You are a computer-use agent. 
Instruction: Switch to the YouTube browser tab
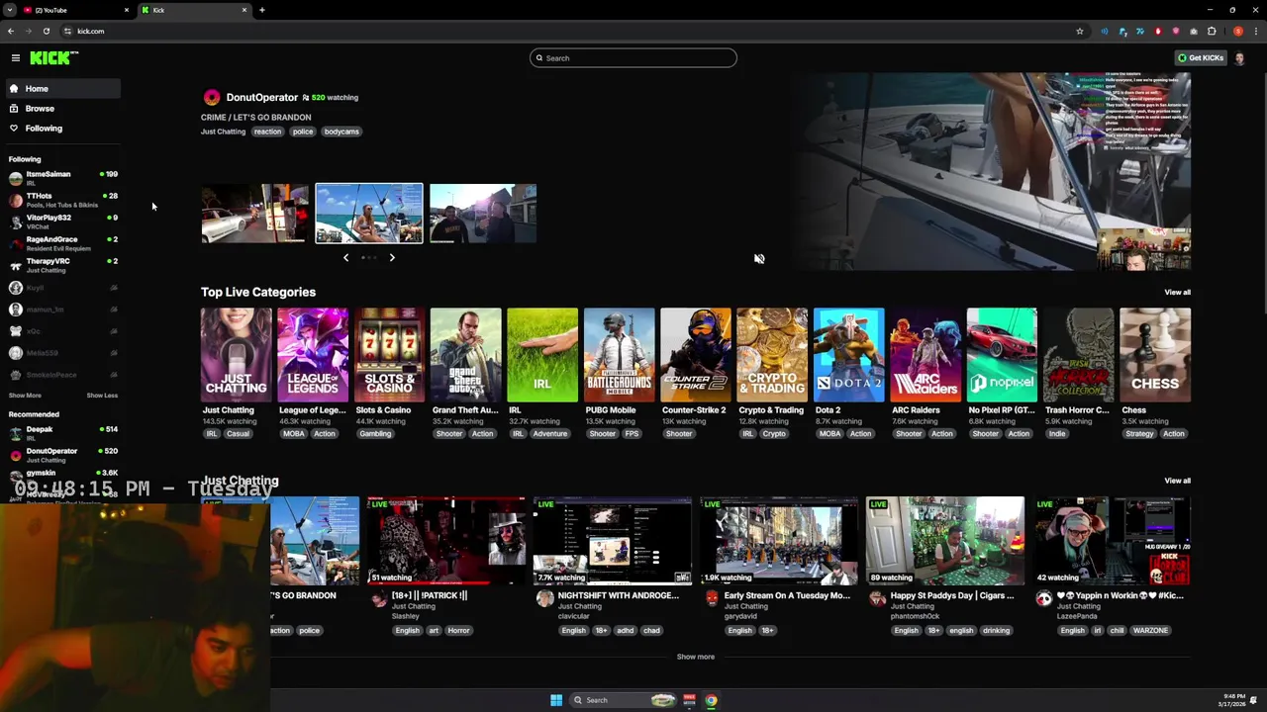[x=74, y=10]
